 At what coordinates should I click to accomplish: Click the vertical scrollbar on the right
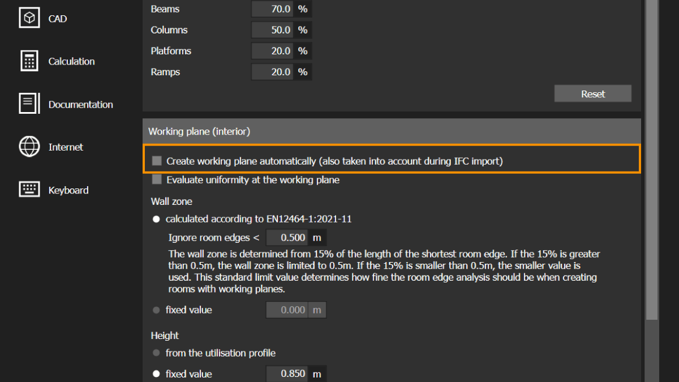[651, 160]
